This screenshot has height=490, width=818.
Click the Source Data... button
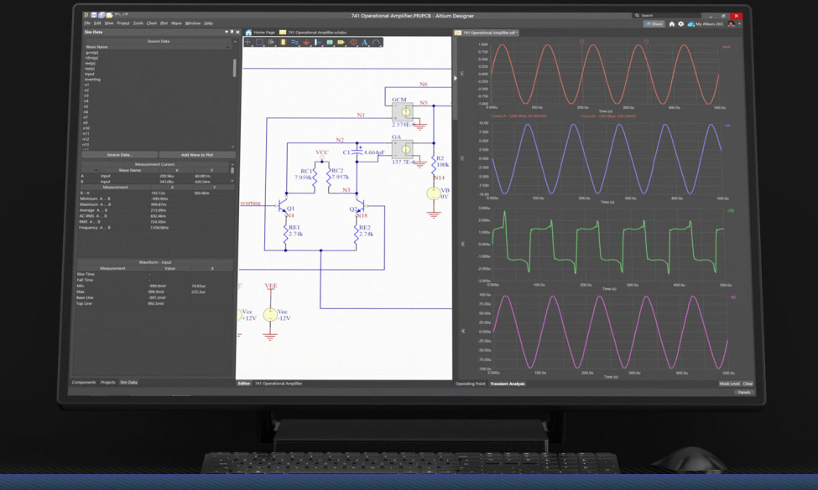(119, 155)
